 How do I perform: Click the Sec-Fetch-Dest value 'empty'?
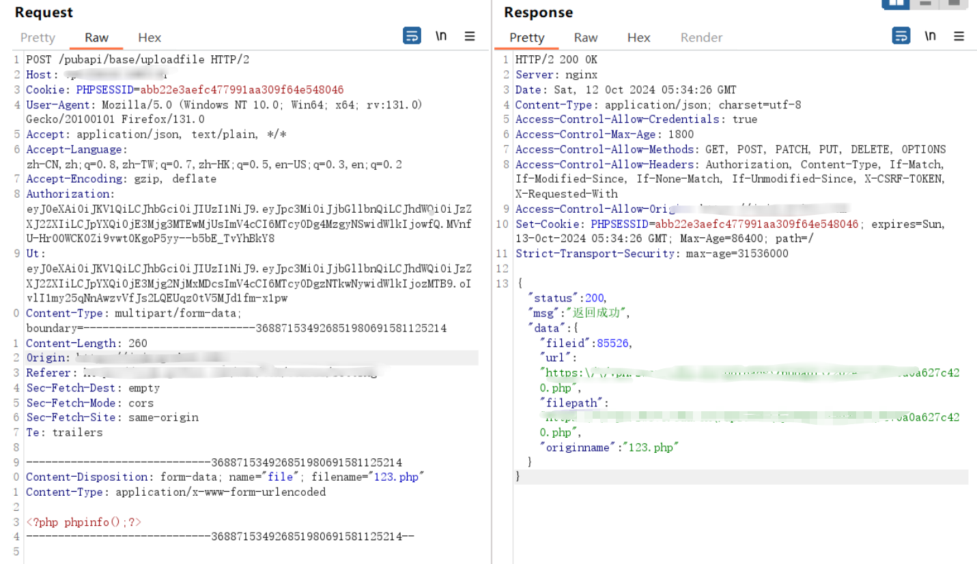tap(144, 388)
